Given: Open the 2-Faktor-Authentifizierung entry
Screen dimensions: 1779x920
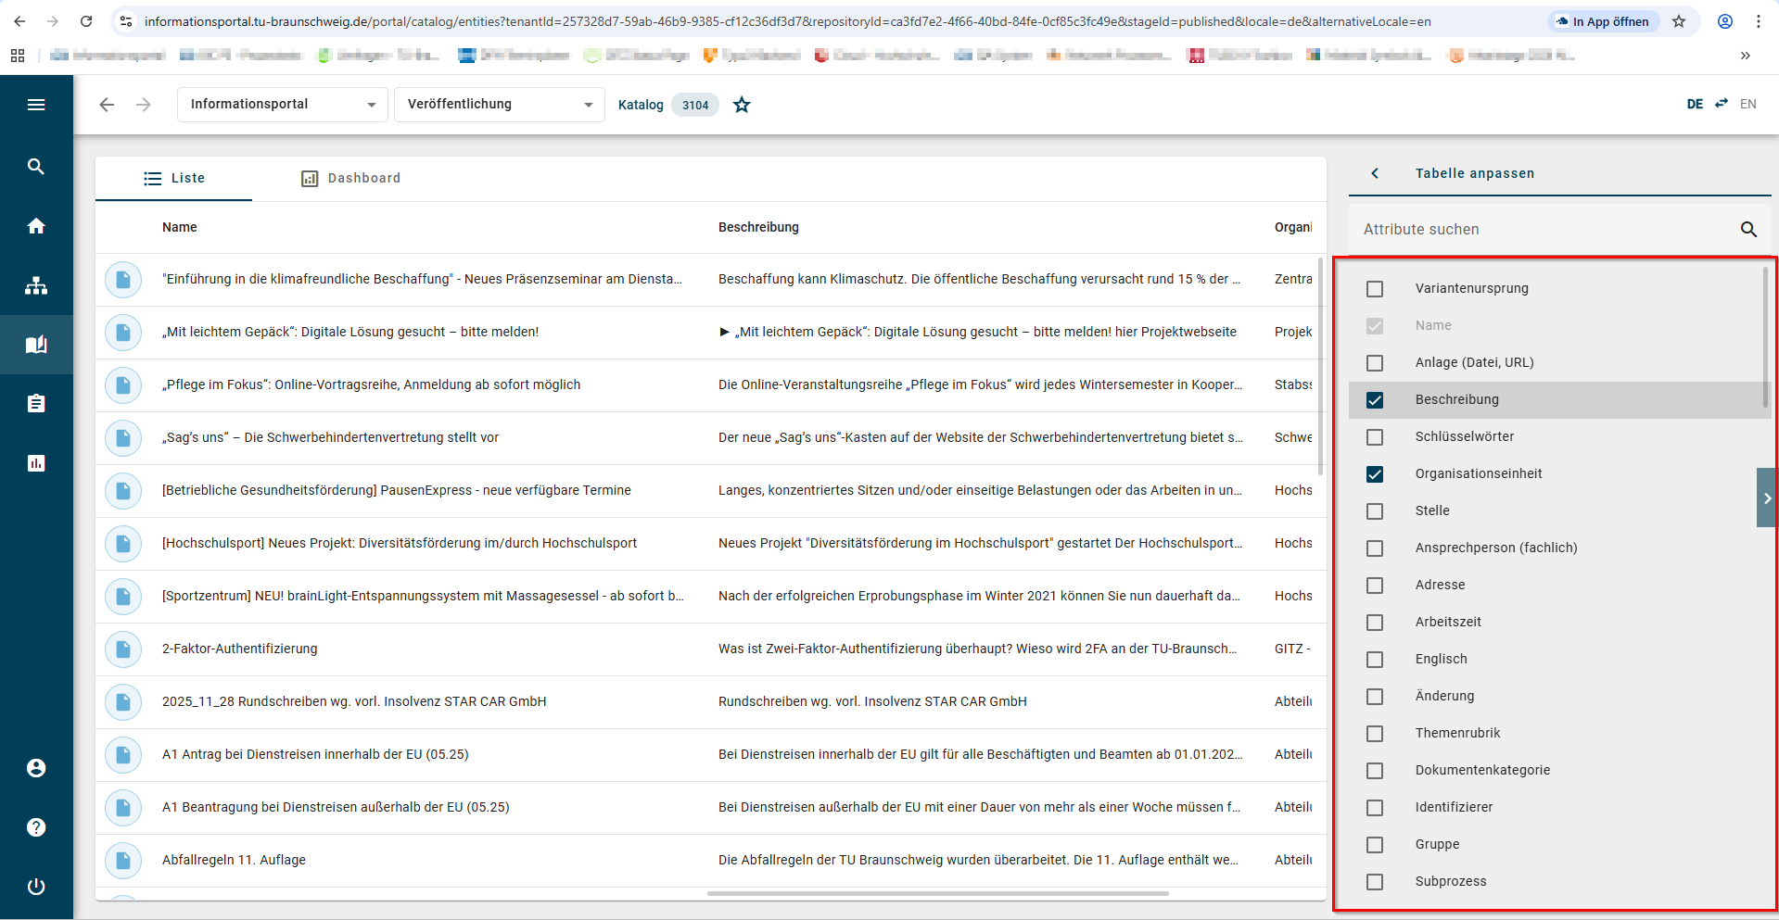Looking at the screenshot, I should tap(240, 649).
